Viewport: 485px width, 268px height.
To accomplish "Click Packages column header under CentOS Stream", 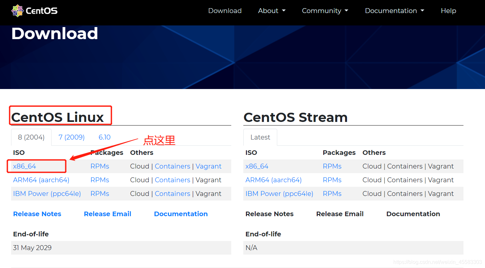I will pyautogui.click(x=339, y=153).
